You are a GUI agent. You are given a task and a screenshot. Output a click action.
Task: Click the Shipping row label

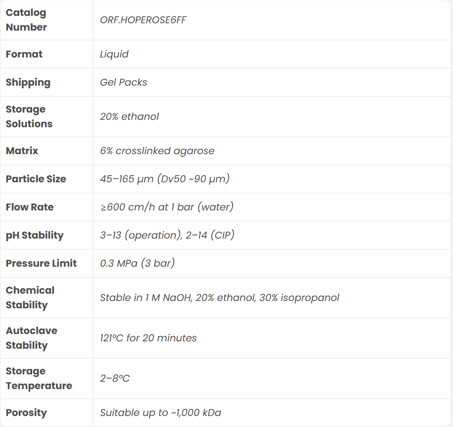28,82
